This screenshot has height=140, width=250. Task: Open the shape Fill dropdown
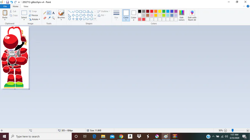102,15
